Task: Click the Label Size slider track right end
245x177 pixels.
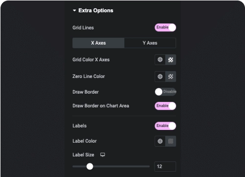Action: click(148, 166)
